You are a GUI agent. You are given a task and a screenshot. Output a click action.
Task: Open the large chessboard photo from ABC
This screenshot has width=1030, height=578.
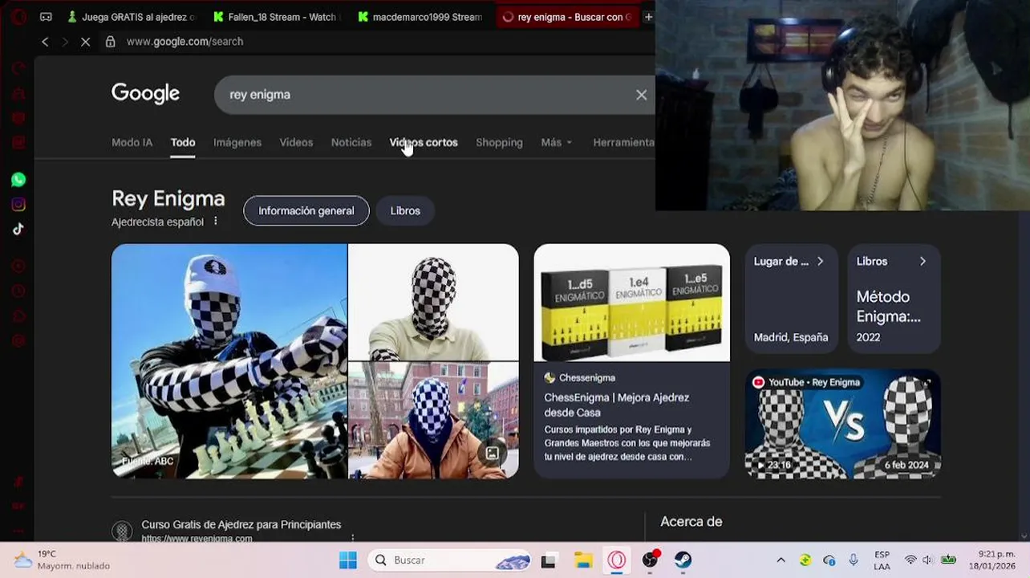point(229,361)
